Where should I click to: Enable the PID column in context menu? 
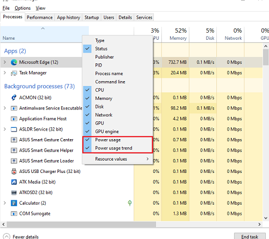pyautogui.click(x=117, y=65)
